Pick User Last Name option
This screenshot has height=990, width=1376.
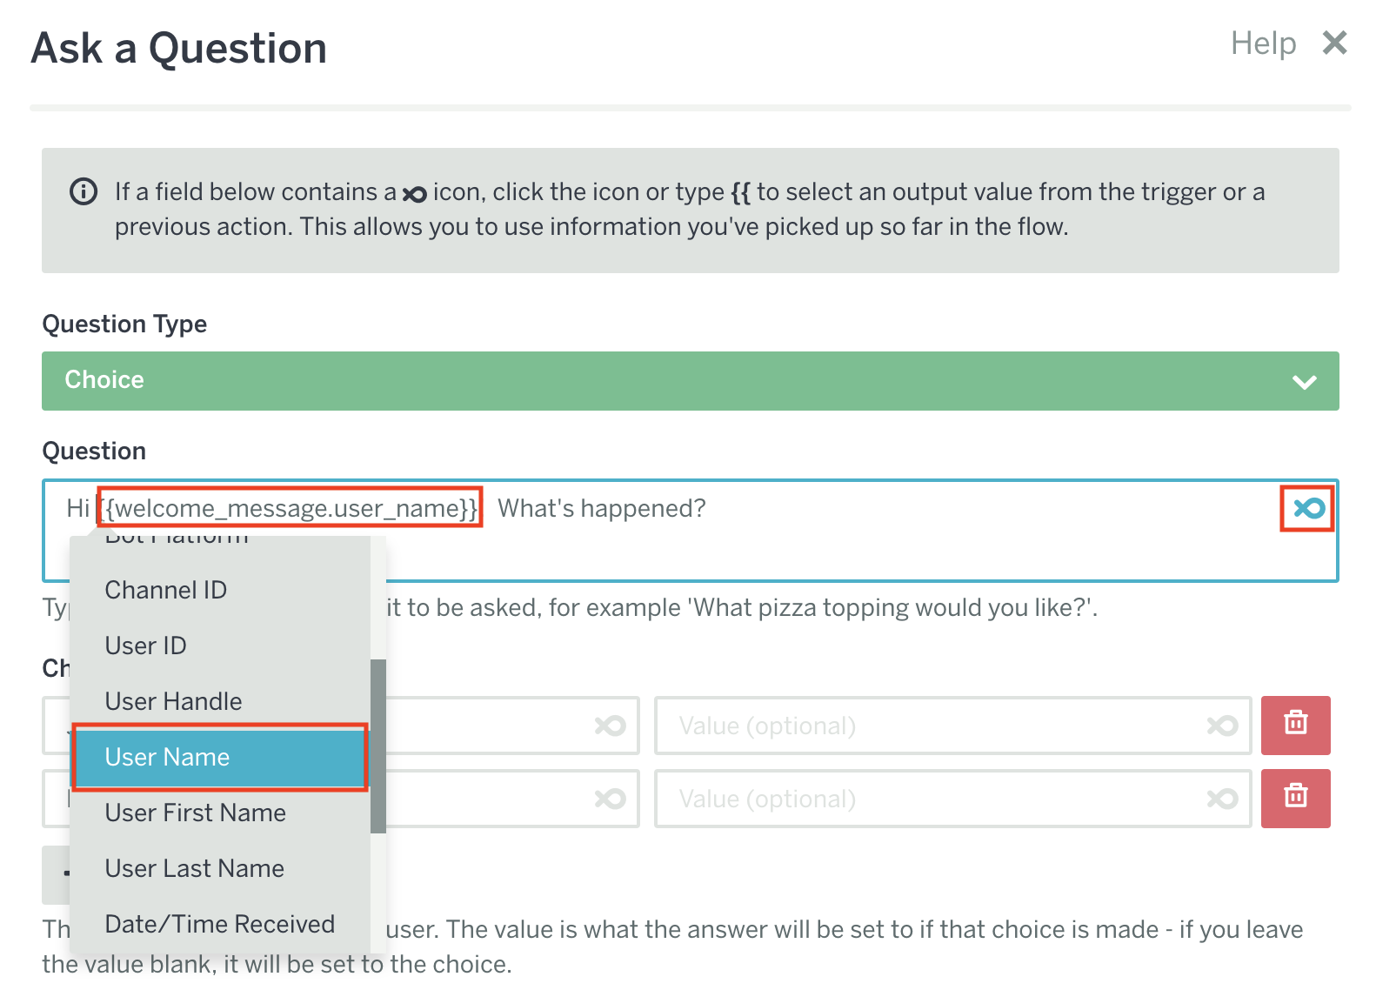(195, 868)
